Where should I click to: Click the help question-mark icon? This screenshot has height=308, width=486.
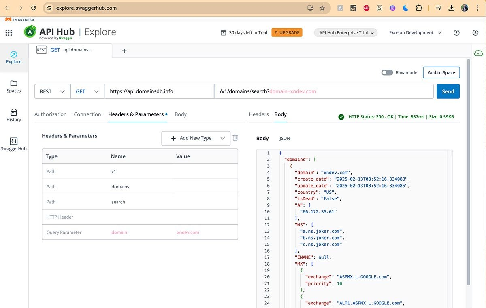[456, 32]
